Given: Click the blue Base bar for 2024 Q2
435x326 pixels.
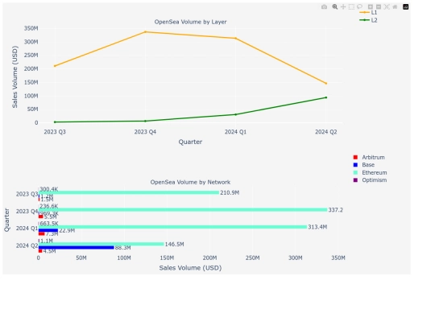Looking at the screenshot, I should coord(77,248).
